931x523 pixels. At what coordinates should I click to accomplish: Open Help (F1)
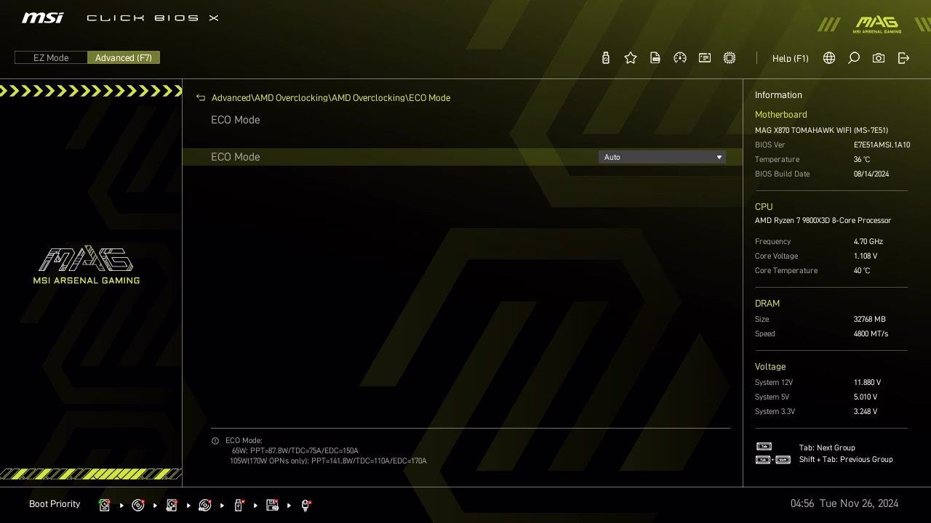(x=791, y=58)
